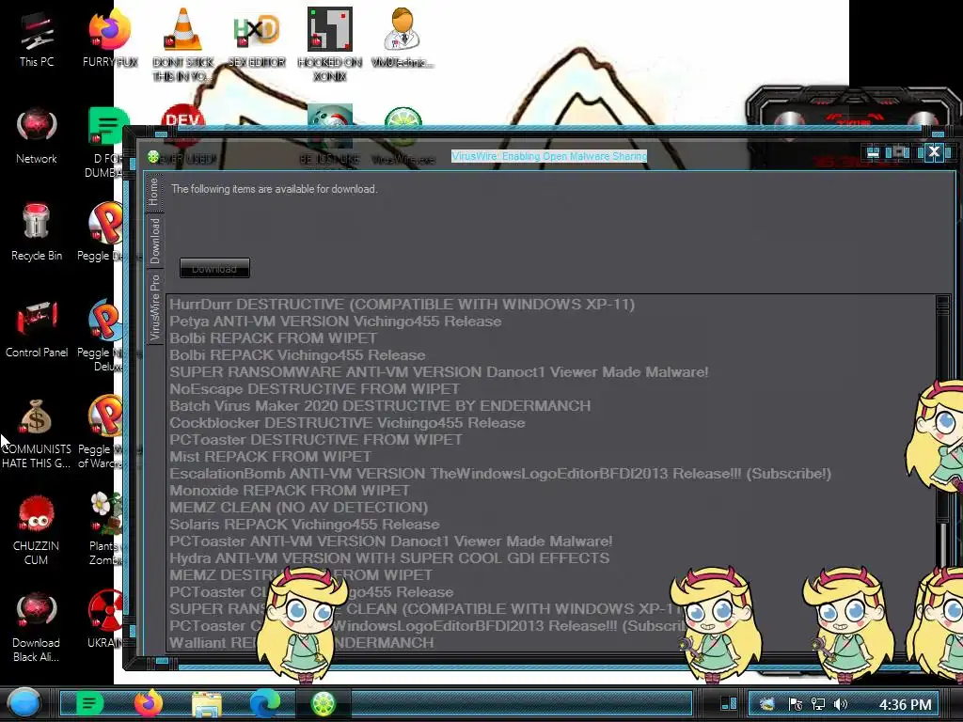Image resolution: width=963 pixels, height=722 pixels.
Task: Open the red UKRAIN radiation icon
Action: 105,619
